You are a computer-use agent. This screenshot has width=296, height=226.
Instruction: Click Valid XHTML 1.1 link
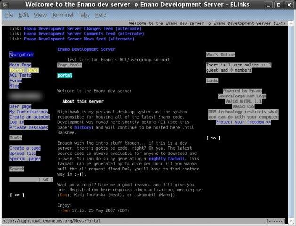click(243, 101)
